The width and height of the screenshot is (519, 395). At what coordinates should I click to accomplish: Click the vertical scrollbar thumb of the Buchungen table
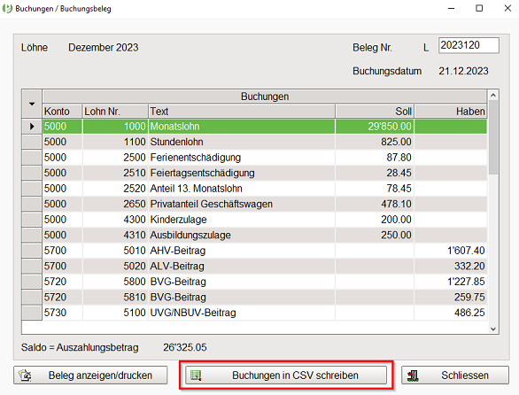(493, 136)
